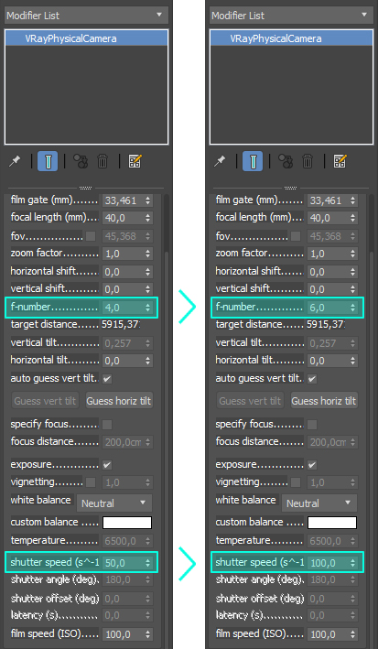The height and width of the screenshot is (649, 378).
Task: Open Configure Modifier Sets icon in left panel
Action: coord(135,161)
